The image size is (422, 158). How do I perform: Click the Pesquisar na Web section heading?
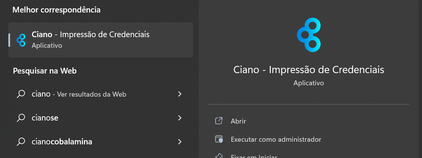coord(45,71)
